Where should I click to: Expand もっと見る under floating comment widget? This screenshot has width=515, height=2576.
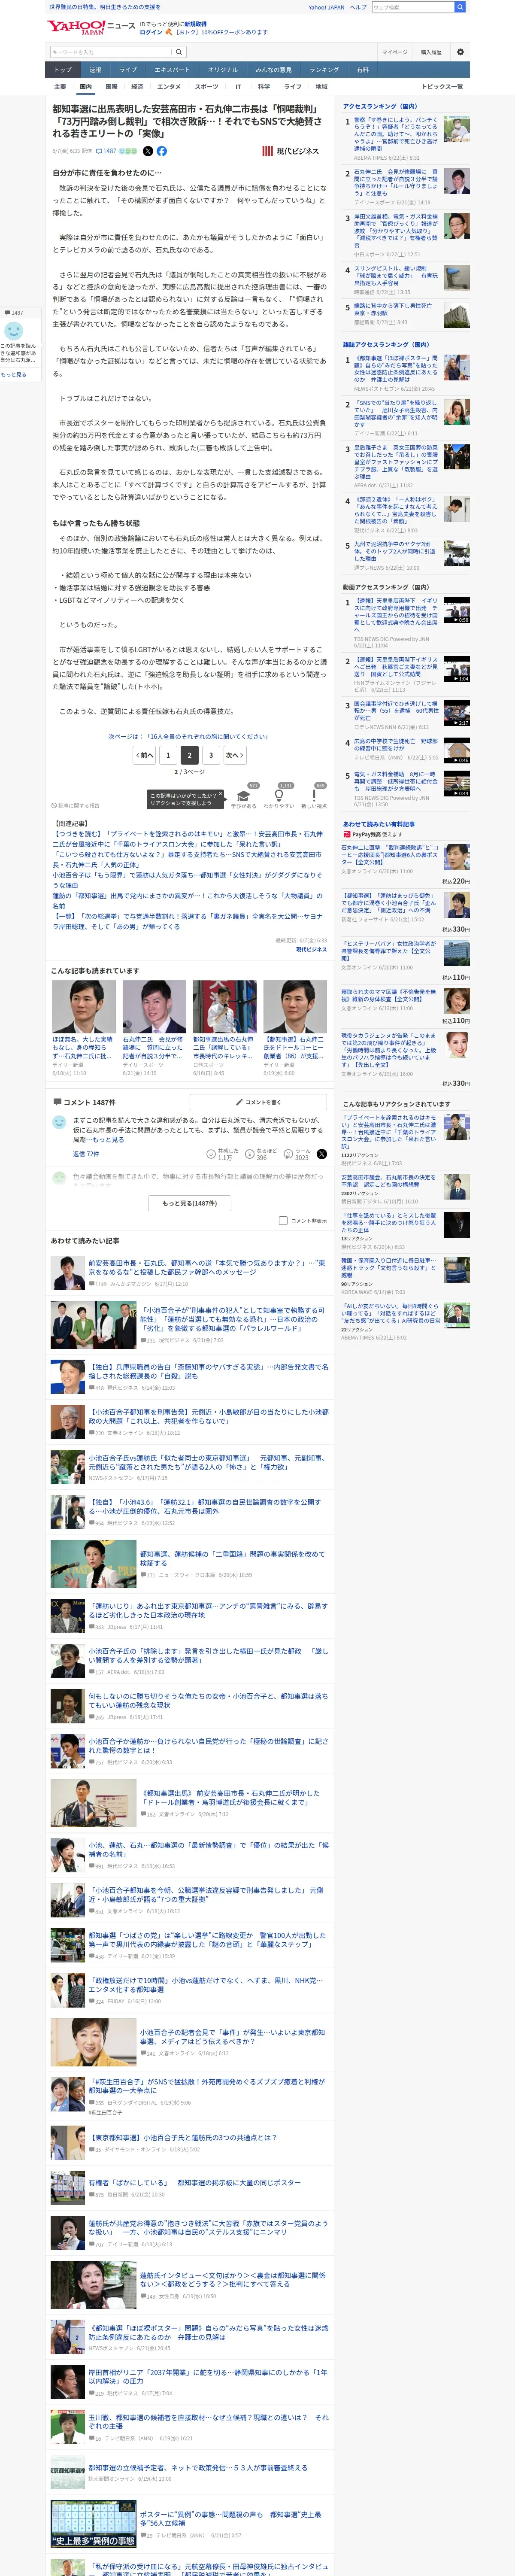click(14, 374)
